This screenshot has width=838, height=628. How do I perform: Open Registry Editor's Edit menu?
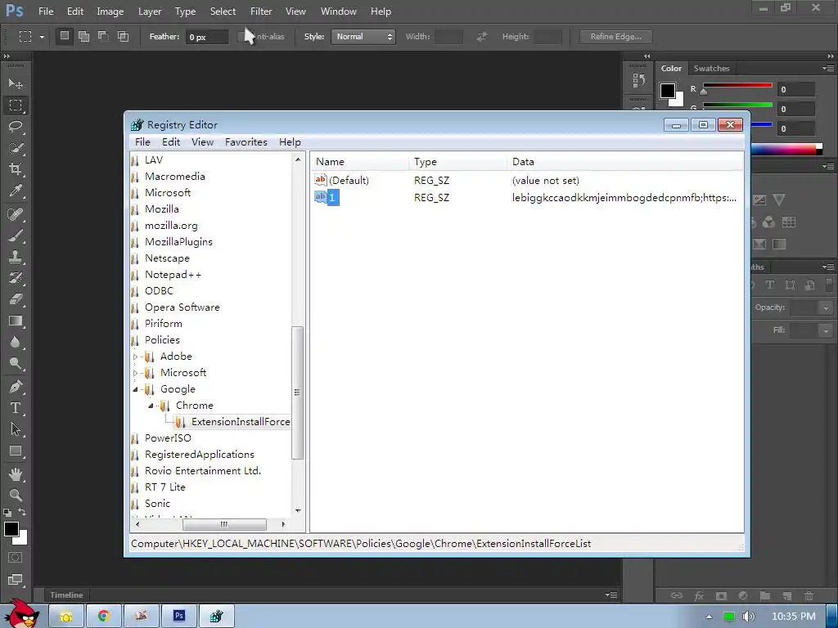pyautogui.click(x=171, y=142)
